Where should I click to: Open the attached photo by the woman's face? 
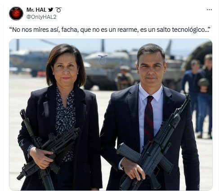pyautogui.click(x=66, y=70)
